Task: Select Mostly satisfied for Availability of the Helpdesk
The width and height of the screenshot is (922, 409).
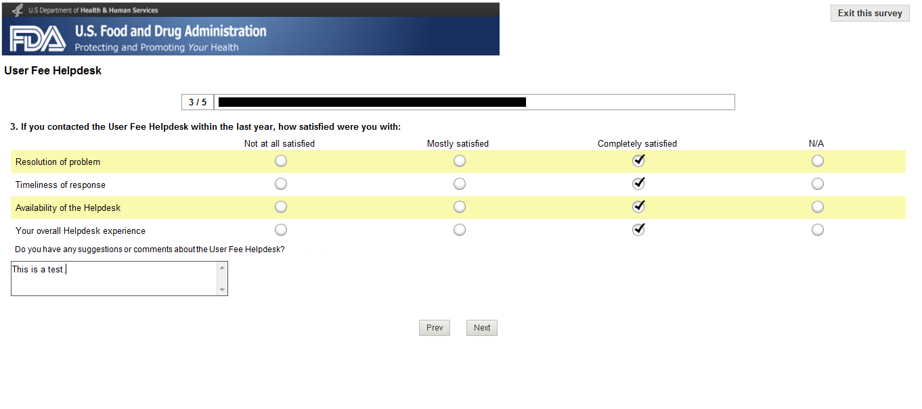Action: (460, 207)
